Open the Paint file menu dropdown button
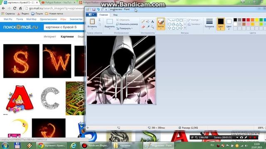Viewport: 266px width, 149px height. [91, 15]
